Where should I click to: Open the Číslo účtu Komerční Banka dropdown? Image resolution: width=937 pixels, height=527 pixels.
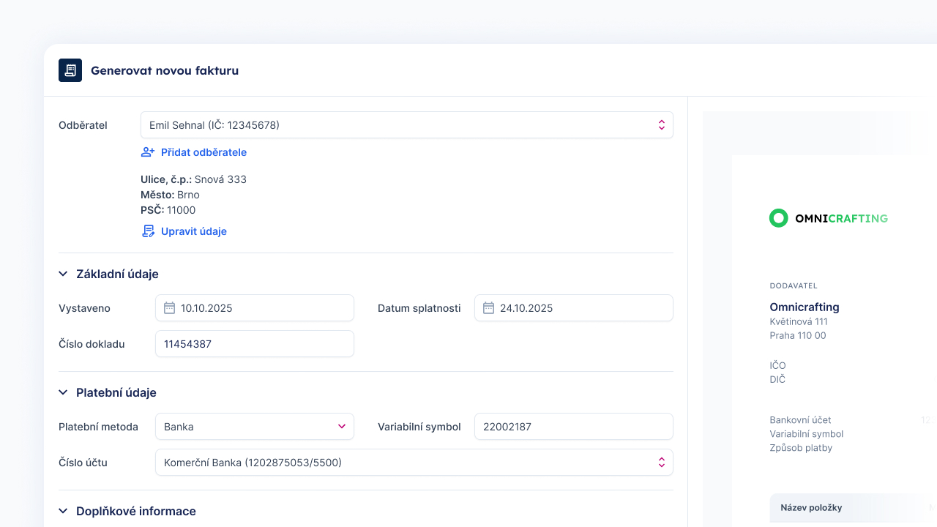point(414,463)
